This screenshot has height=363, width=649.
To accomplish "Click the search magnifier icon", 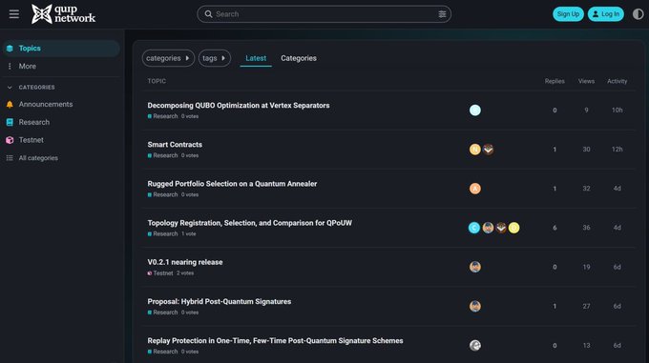I will pos(209,14).
